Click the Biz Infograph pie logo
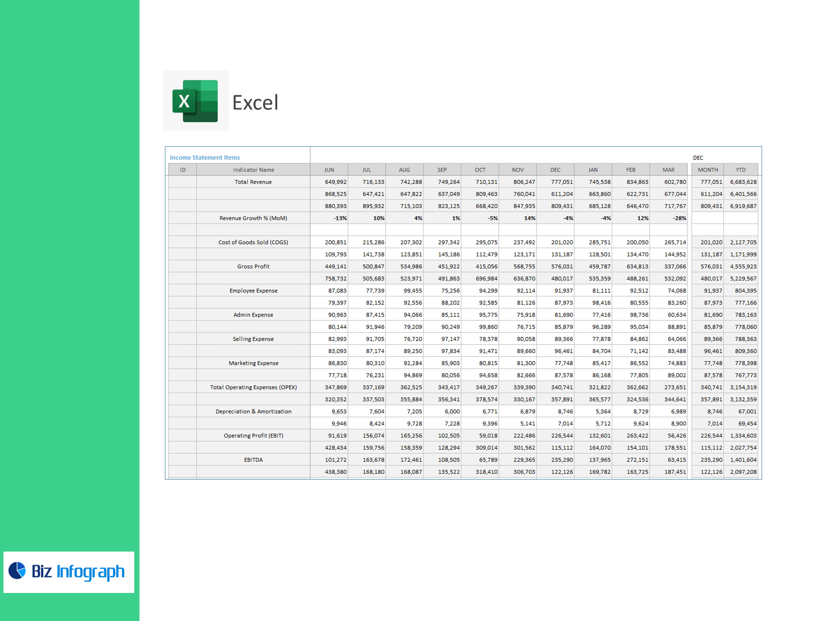This screenshot has width=829, height=621. pos(18,571)
